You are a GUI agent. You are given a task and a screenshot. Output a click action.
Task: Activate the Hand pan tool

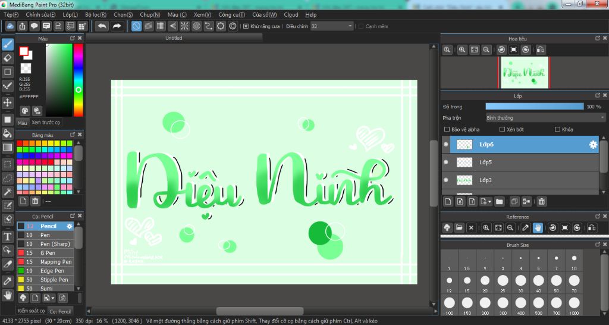click(x=7, y=295)
